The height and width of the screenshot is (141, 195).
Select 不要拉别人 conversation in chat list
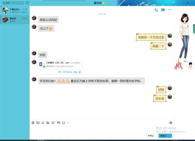[15, 11]
